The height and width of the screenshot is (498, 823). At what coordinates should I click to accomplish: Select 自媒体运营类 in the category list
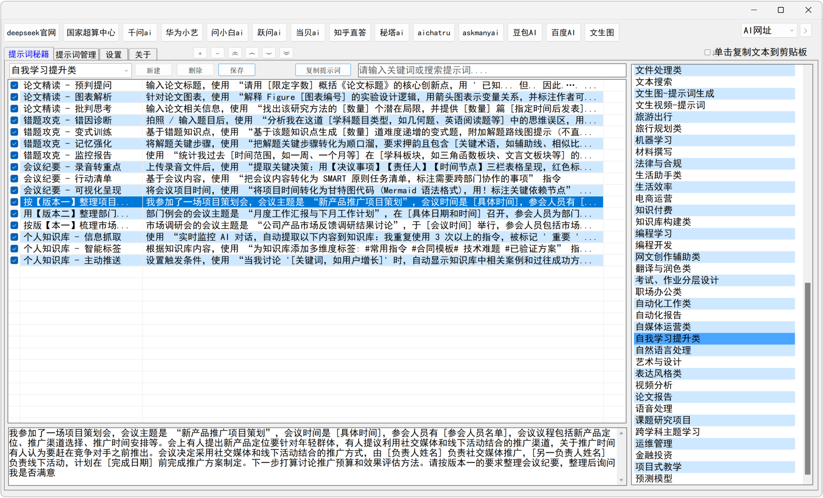[715, 327]
